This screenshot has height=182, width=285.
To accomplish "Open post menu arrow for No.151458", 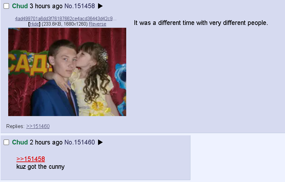I will click(100, 6).
